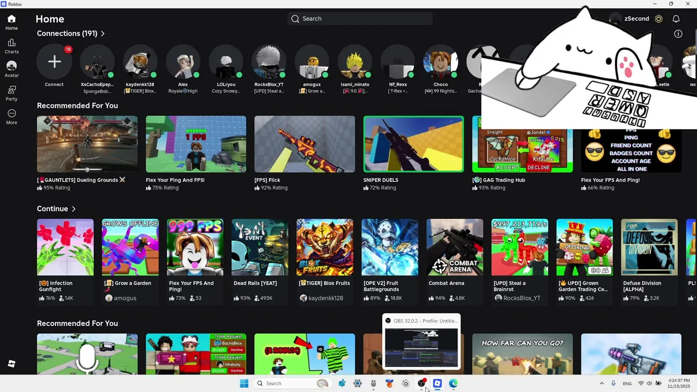Open the Blox Fruits tile in Continue
The width and height of the screenshot is (697, 392).
click(x=325, y=247)
